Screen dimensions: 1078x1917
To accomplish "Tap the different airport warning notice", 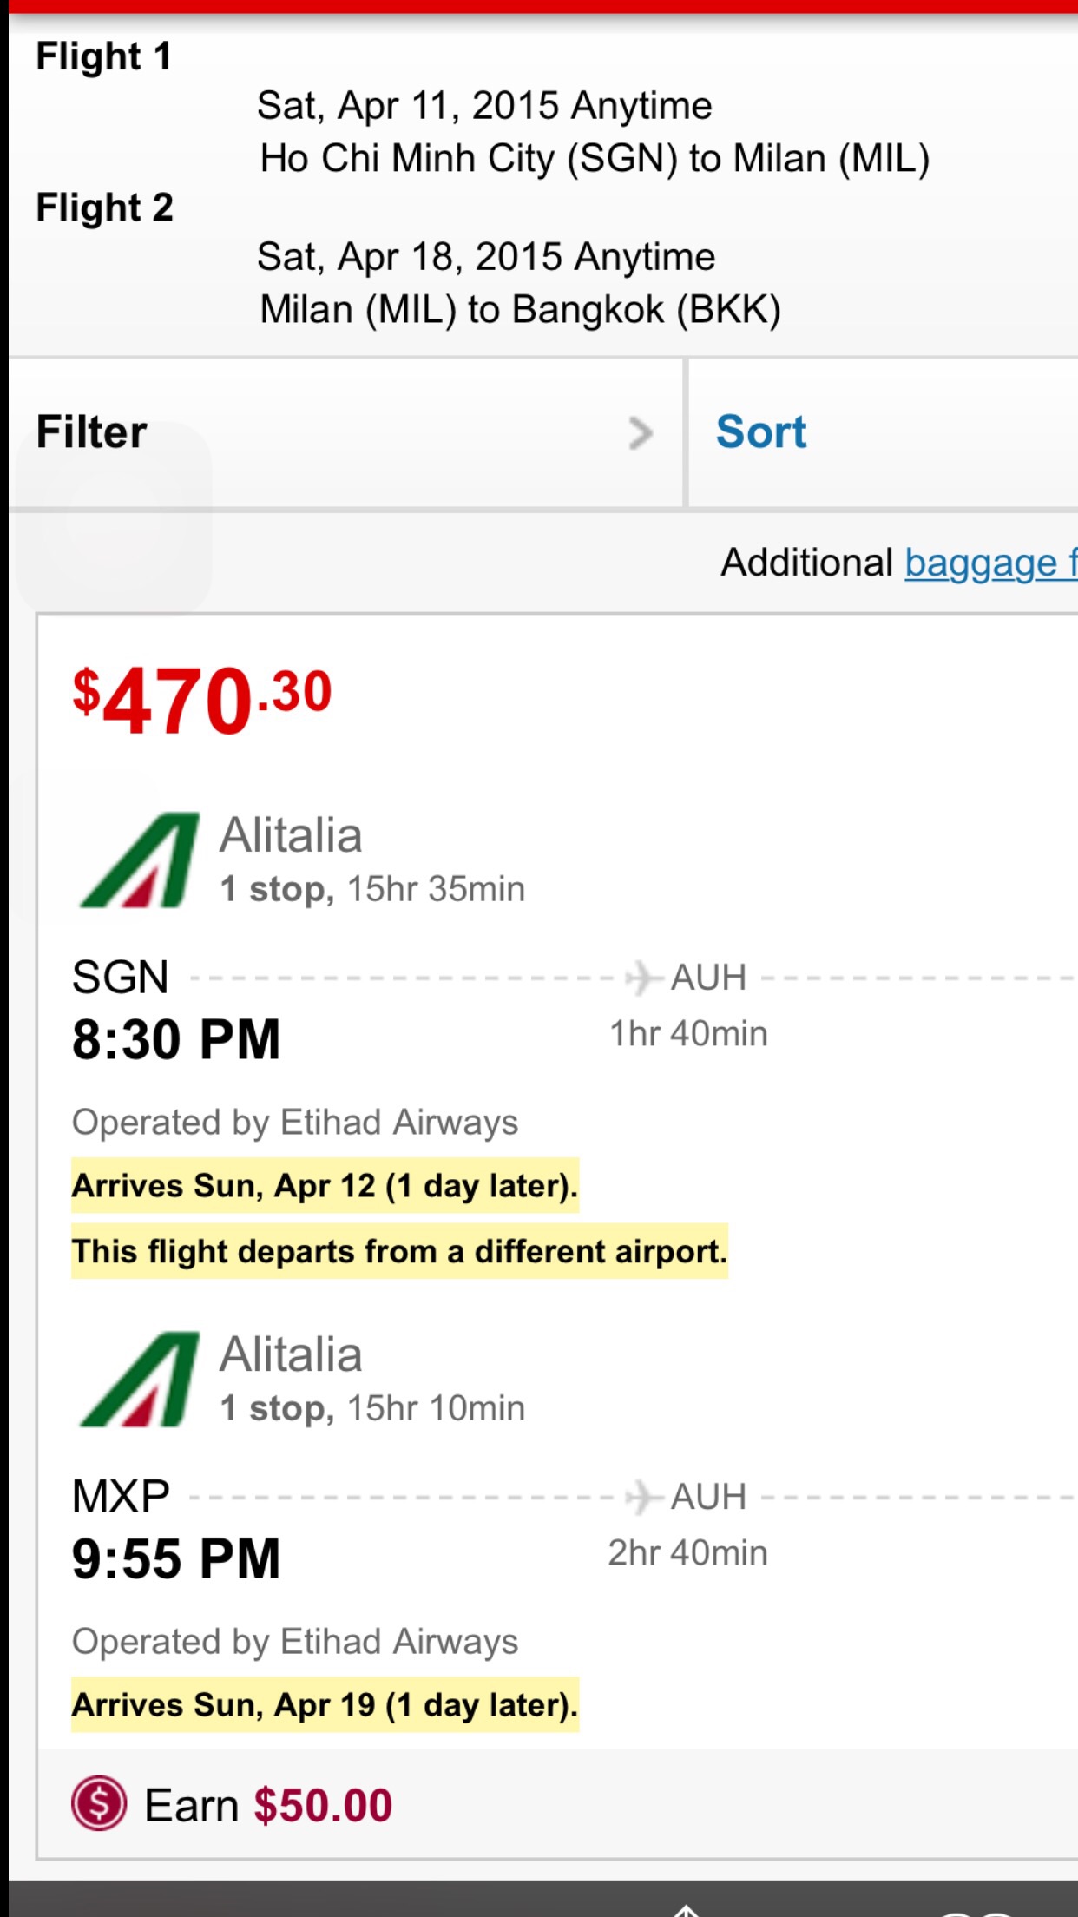I will [x=399, y=1252].
